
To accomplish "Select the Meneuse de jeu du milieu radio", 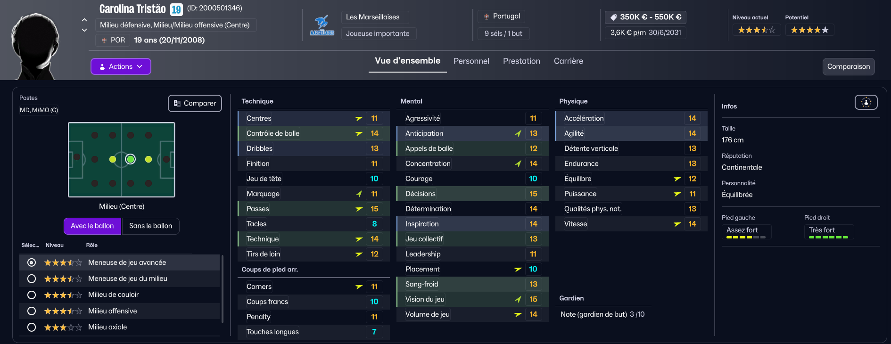I will (x=32, y=279).
